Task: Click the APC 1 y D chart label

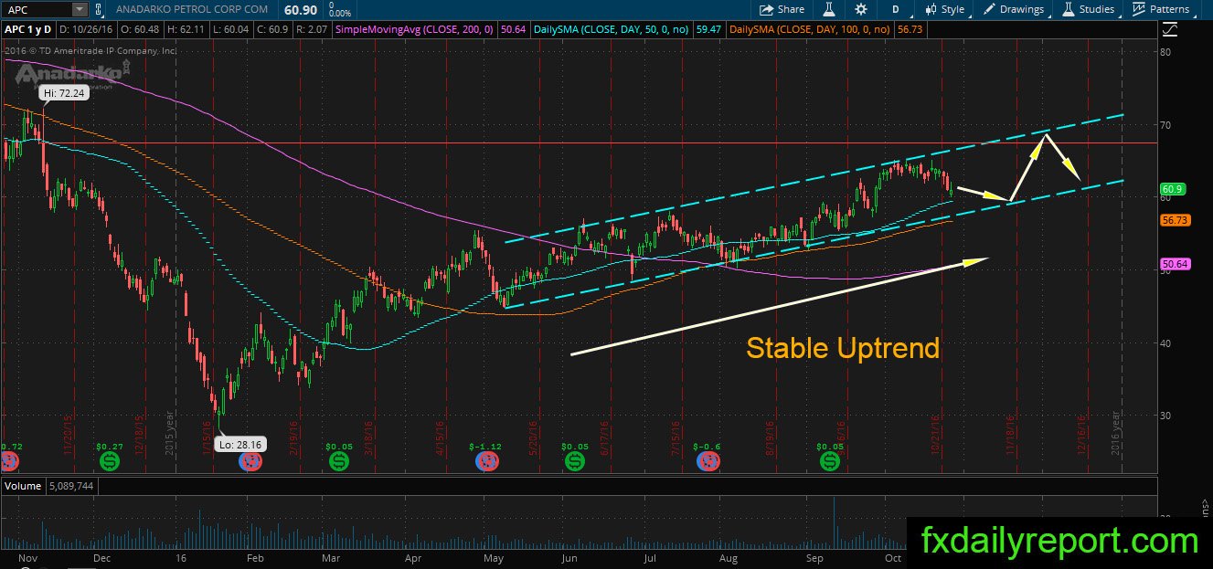Action: [27, 30]
